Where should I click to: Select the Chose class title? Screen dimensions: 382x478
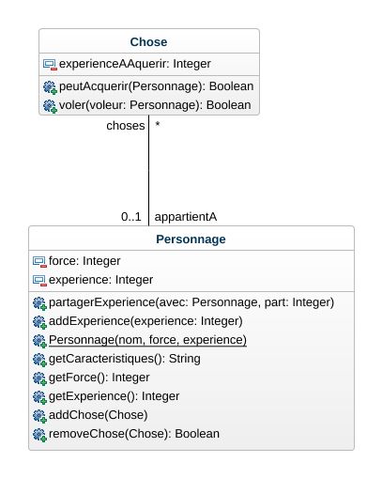[x=148, y=42]
